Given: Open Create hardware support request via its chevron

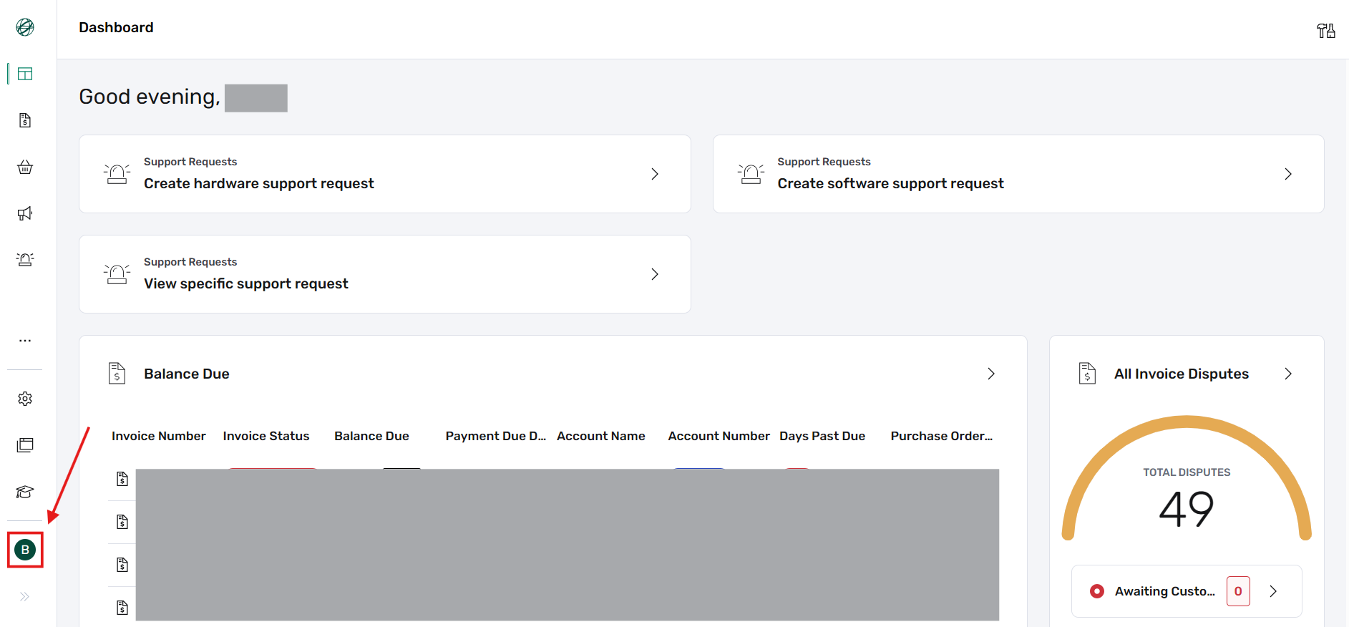Looking at the screenshot, I should (x=655, y=174).
